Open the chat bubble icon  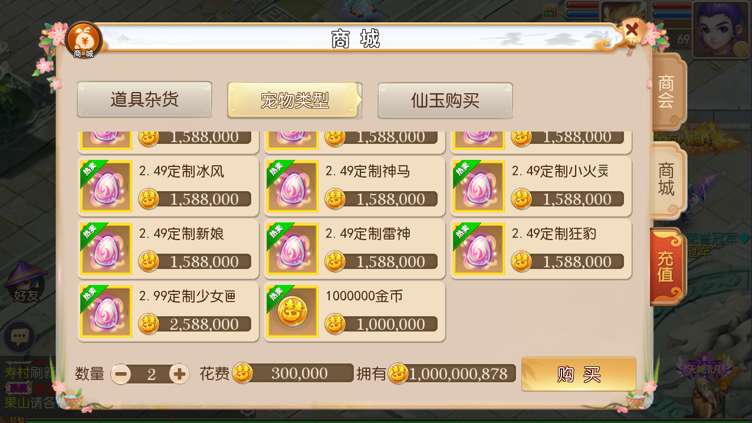coord(20,337)
